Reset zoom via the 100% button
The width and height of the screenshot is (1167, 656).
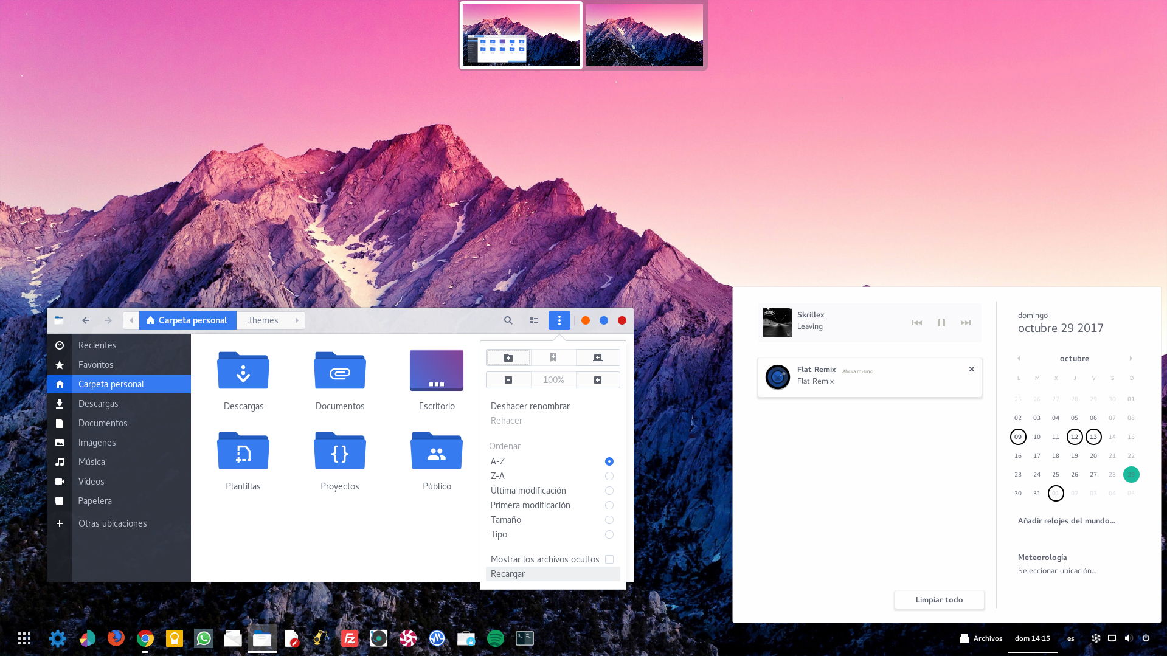(x=553, y=380)
